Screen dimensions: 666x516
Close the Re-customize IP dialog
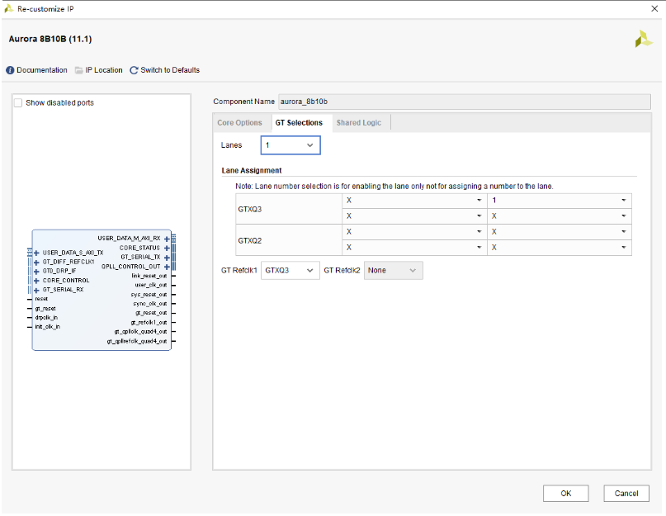(654, 8)
